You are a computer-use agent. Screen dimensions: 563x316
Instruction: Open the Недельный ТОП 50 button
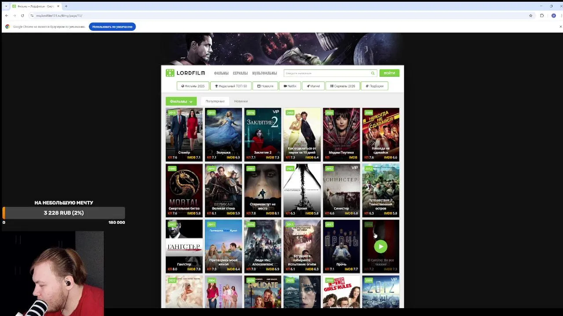(x=231, y=86)
